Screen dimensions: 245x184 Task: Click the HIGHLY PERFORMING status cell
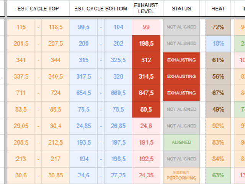point(181,175)
